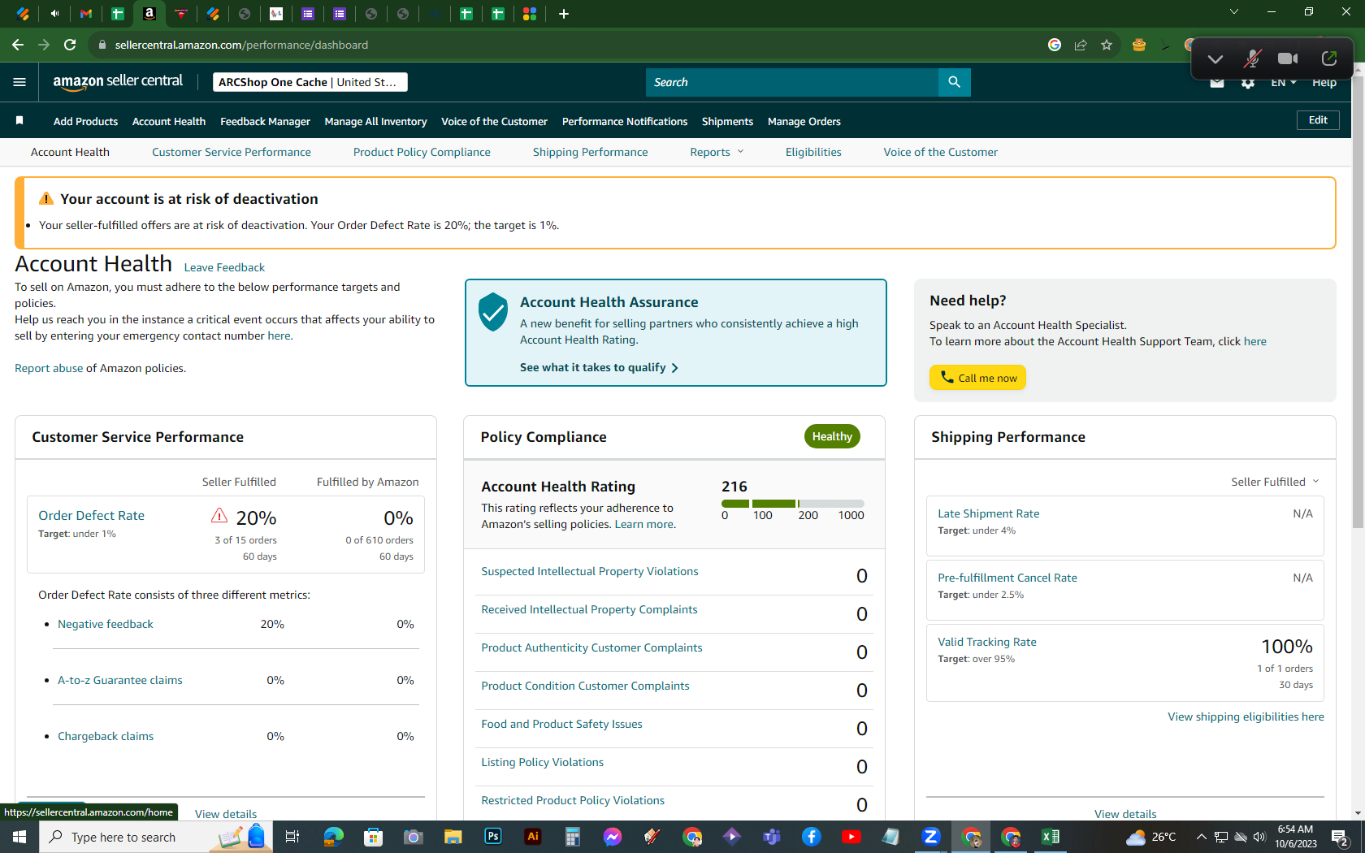Switch to the Eligibilities tab
The width and height of the screenshot is (1365, 853).
[813, 152]
